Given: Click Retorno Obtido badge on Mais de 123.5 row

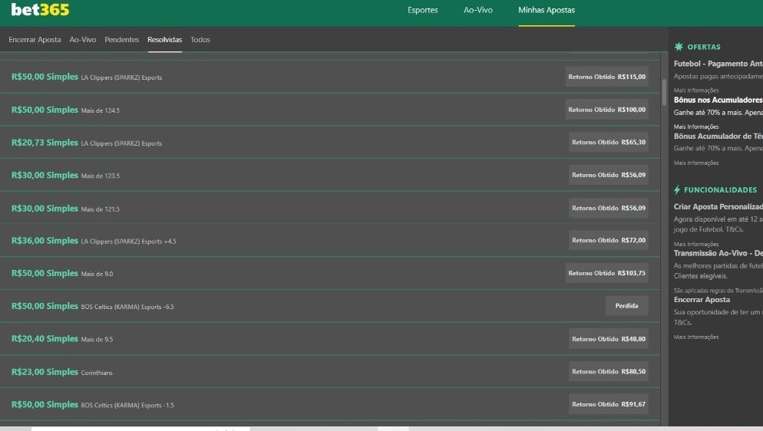Looking at the screenshot, I should [608, 175].
